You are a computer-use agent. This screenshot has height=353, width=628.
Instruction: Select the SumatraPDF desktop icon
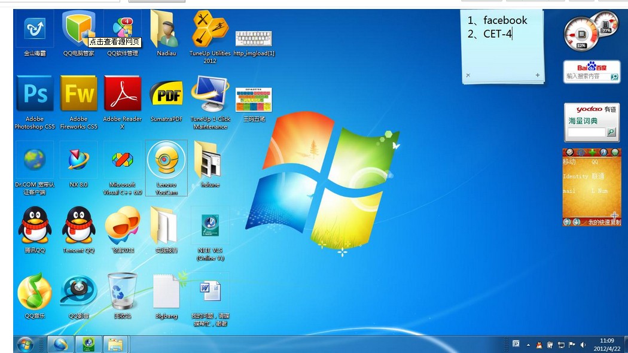[x=166, y=96]
